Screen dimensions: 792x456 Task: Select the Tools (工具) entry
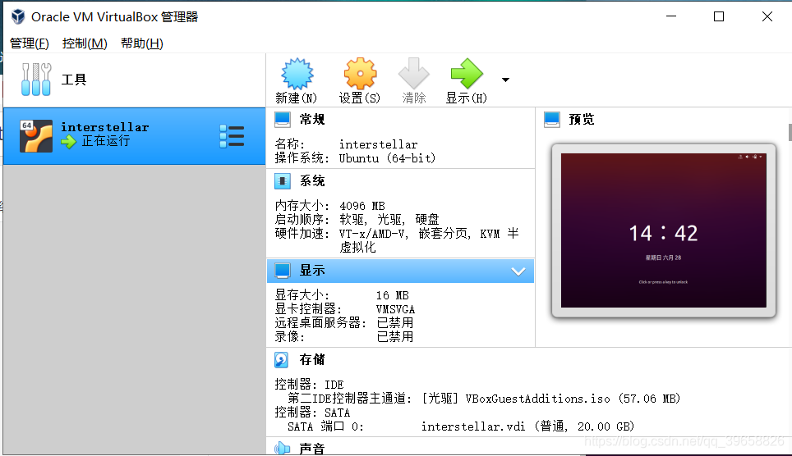(135, 80)
